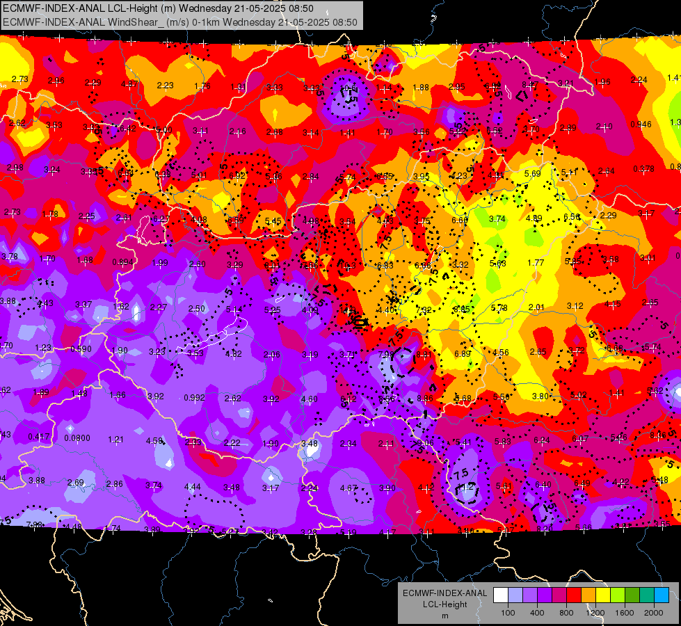Click the wind shear value 0.378

pyautogui.click(x=643, y=168)
